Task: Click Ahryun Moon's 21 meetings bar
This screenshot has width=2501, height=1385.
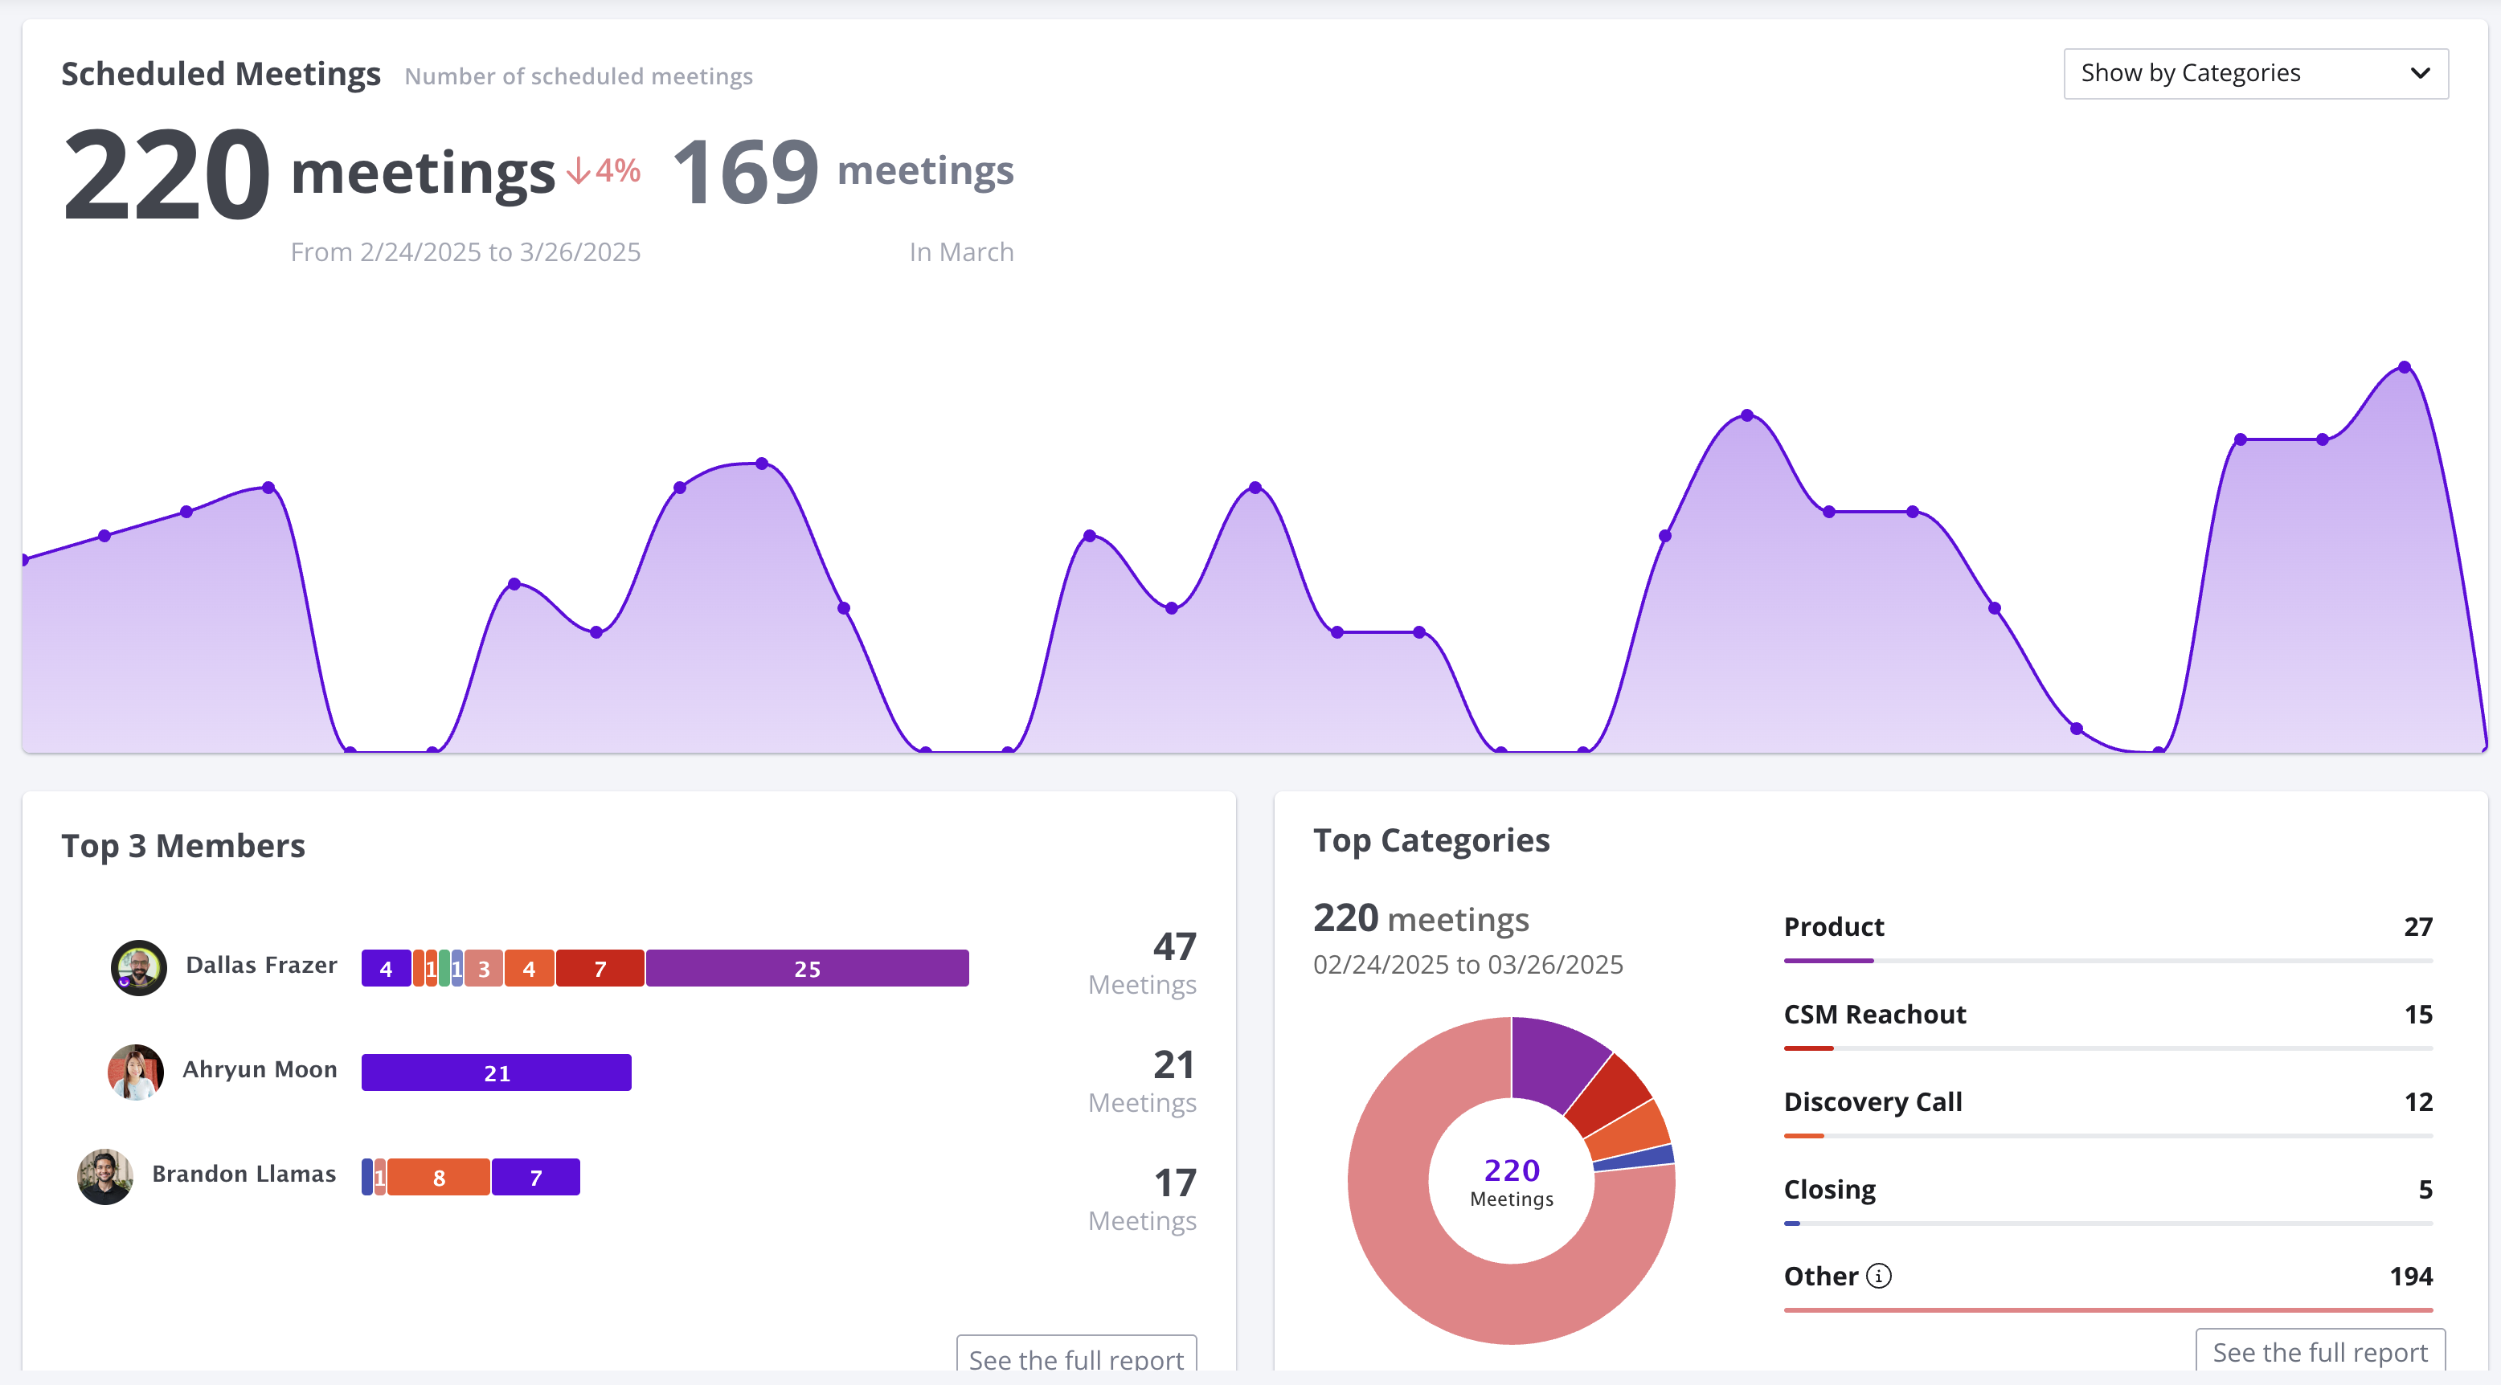Action: (496, 1072)
